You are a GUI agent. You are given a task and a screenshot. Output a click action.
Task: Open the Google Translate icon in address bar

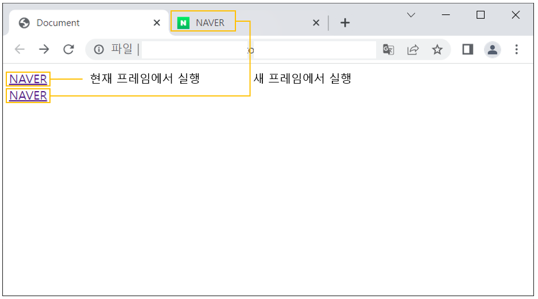(388, 50)
